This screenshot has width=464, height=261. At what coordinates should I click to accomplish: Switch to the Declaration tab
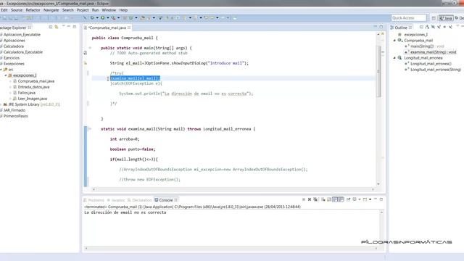click(x=139, y=200)
